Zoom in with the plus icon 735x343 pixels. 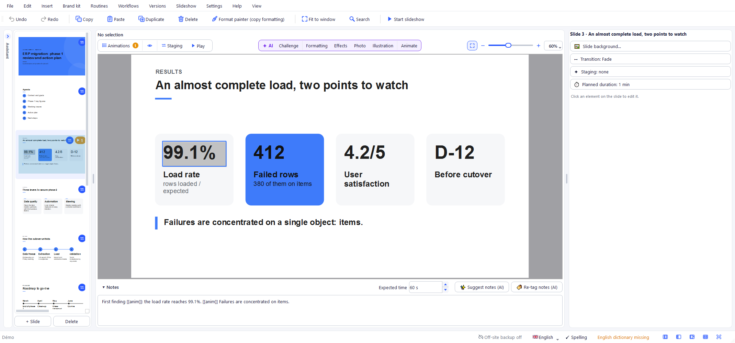coord(539,46)
